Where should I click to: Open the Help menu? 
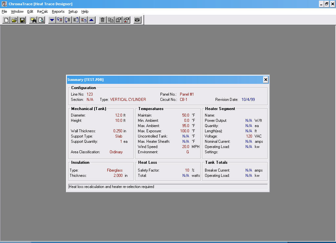pyautogui.click(x=85, y=11)
